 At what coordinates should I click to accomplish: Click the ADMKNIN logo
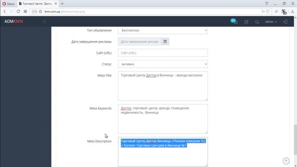(x=13, y=21)
